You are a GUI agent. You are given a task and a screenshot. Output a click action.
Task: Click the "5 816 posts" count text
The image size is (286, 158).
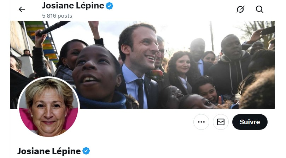pos(57,16)
